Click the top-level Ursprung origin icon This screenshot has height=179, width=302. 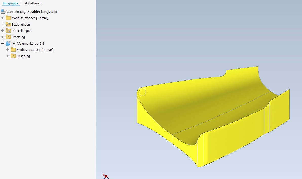[x=8, y=37]
